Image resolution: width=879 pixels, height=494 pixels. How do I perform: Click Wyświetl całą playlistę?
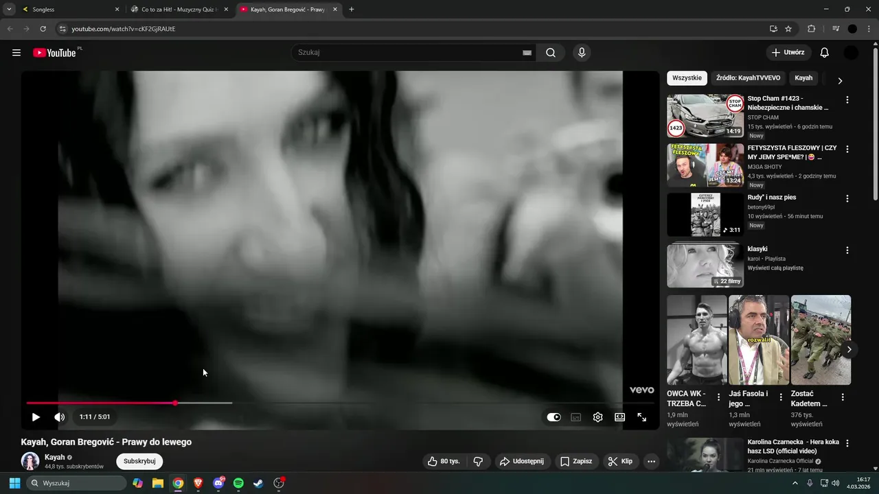point(775,268)
